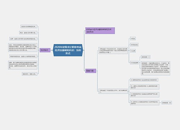Click the "参考答案：BC" node

pos(167,103)
